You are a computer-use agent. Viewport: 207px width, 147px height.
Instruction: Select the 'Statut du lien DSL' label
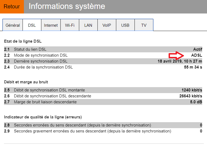(x=30, y=49)
